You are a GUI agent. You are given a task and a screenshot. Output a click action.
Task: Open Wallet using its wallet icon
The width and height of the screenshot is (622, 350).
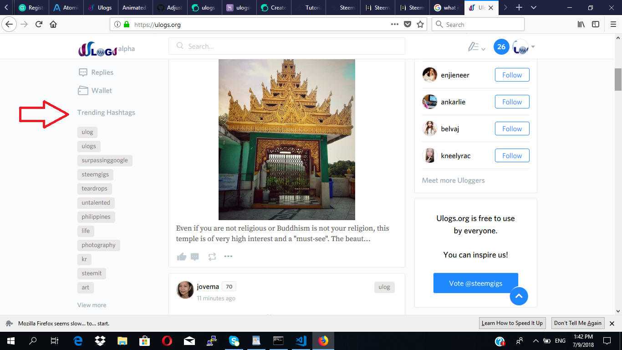(82, 90)
